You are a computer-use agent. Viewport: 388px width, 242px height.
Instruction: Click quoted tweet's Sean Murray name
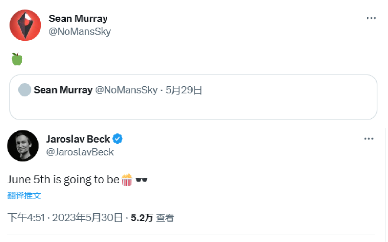pyautogui.click(x=63, y=90)
